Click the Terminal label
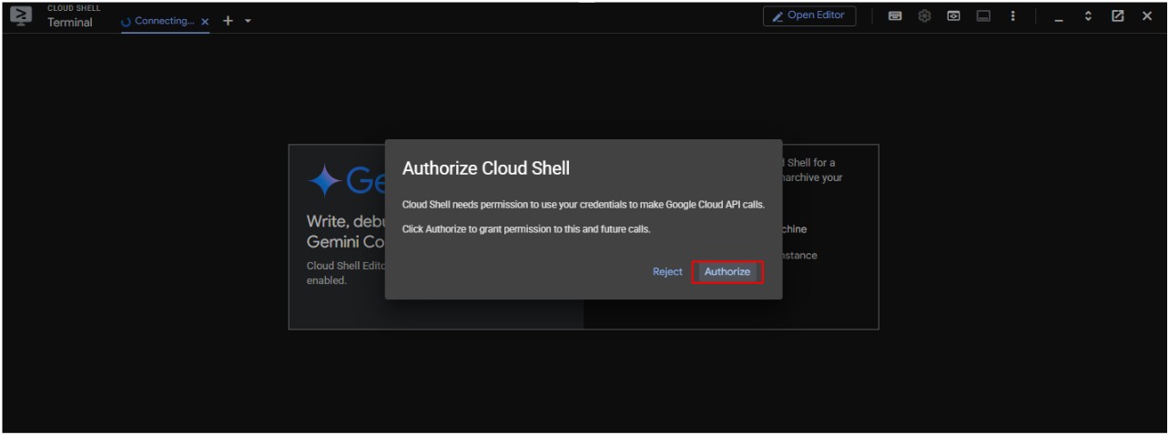 pyautogui.click(x=70, y=23)
